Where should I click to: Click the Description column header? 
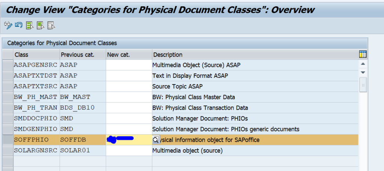[x=255, y=55]
